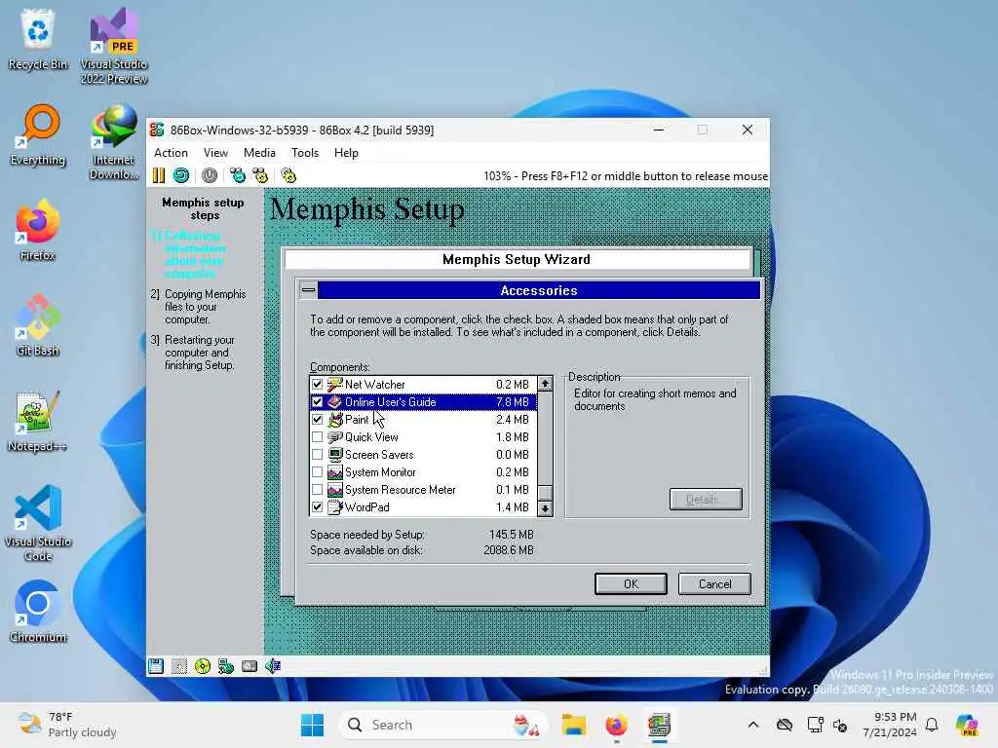Open clock showing 9:53 PM
The height and width of the screenshot is (748, 998).
point(890,725)
